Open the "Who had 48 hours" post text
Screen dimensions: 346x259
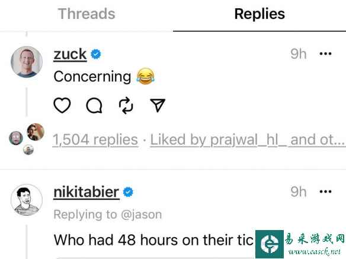(x=153, y=240)
